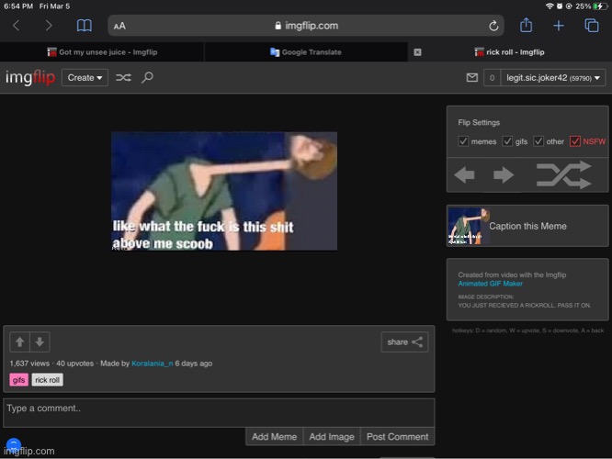
Task: Toggle the gifs checkbox
Action: tap(507, 141)
